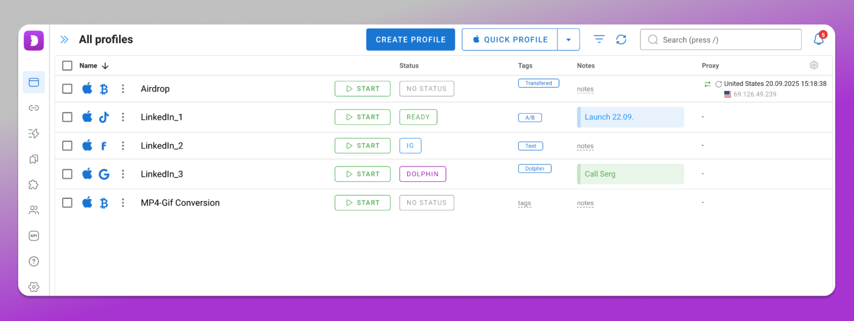Viewport: 854px width, 321px height.
Task: Sort by Name column header
Action: pyautogui.click(x=93, y=65)
